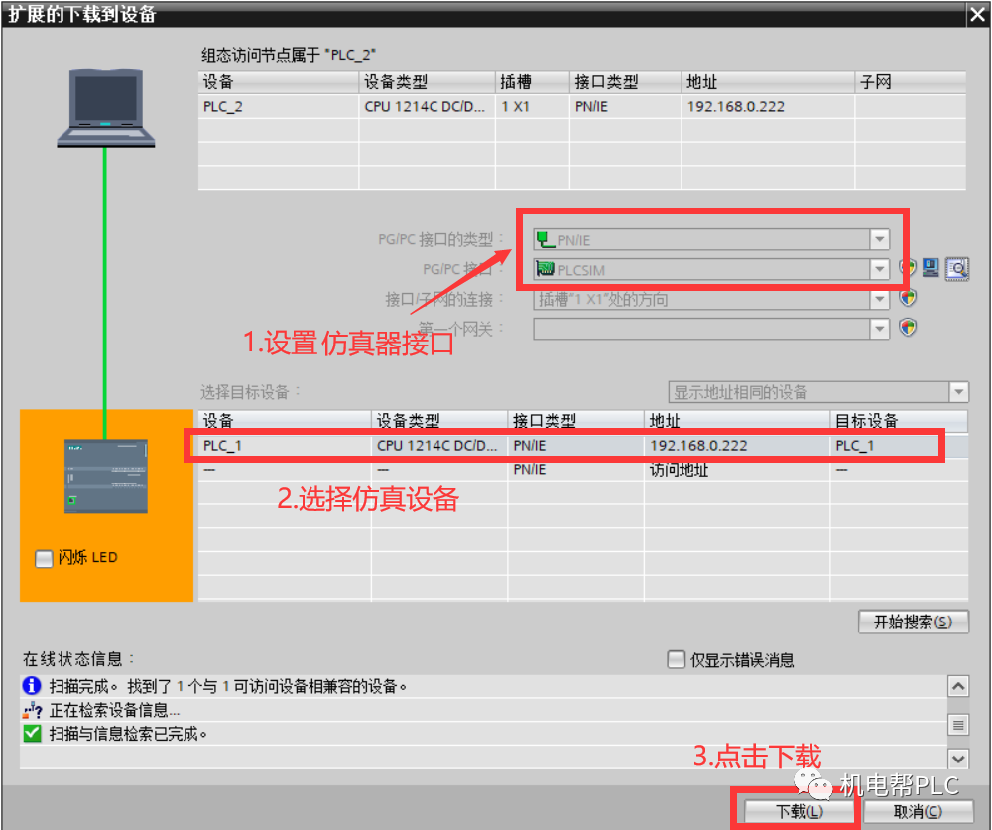Click the green checkmark status icon
Screen dimensions: 992x830
[31, 733]
